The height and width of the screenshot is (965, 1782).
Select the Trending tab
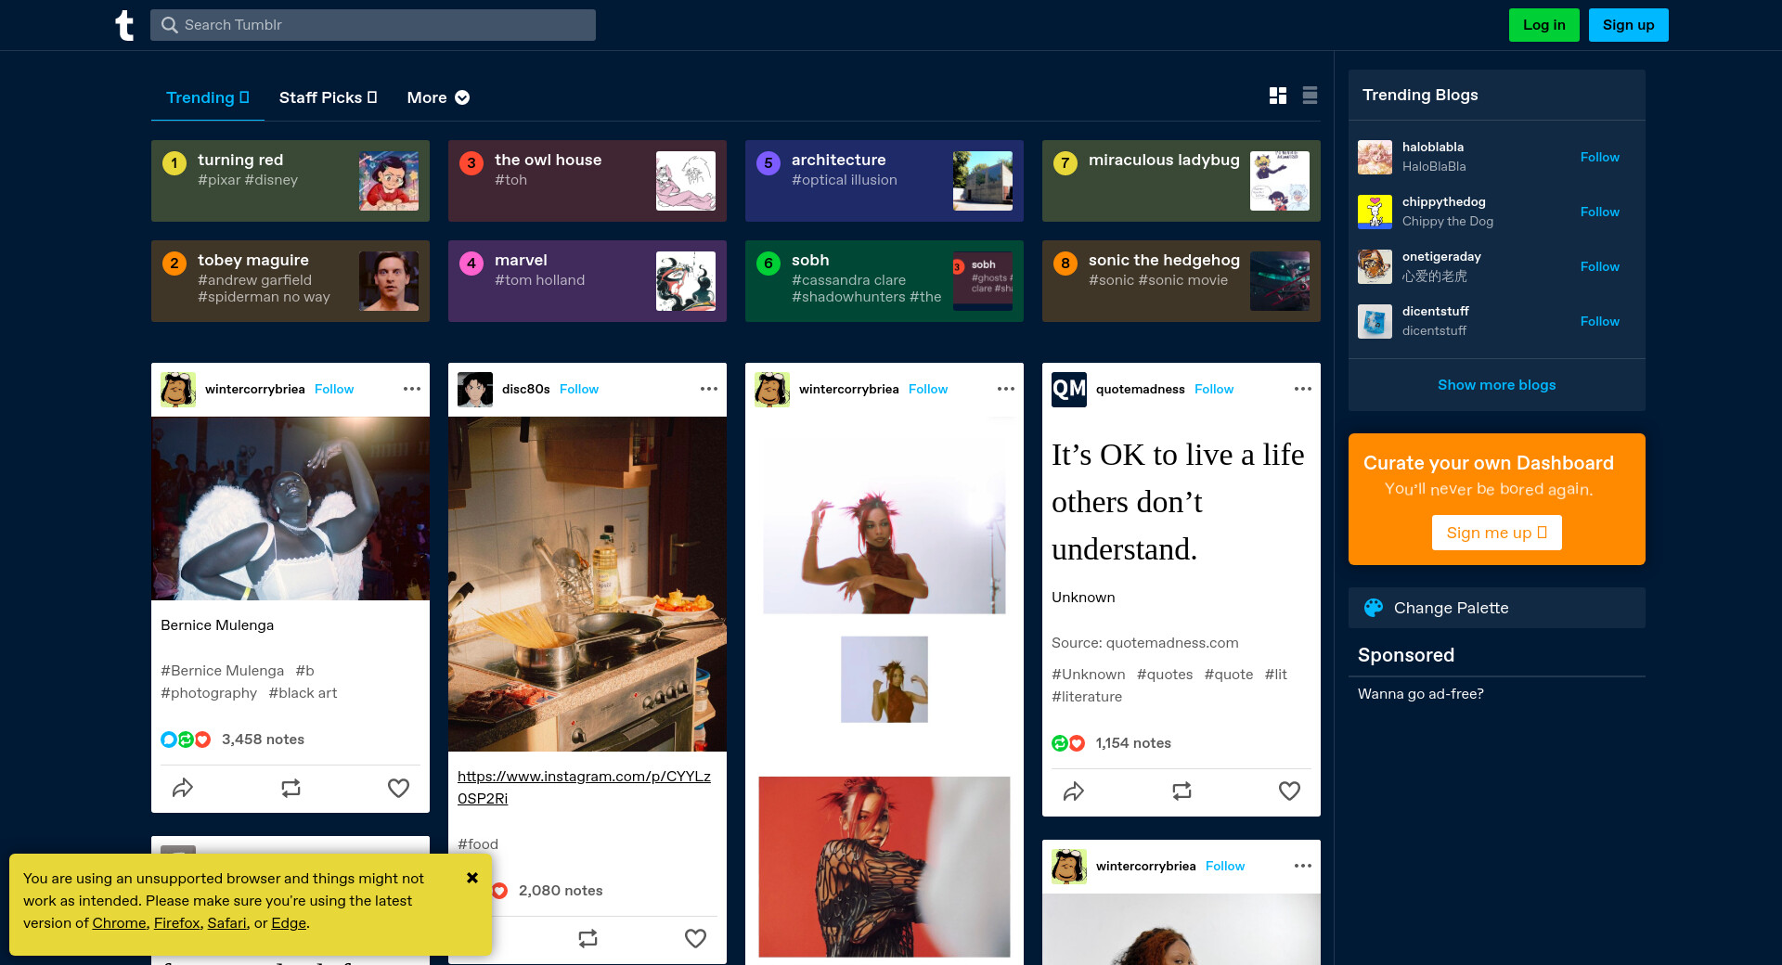[207, 97]
